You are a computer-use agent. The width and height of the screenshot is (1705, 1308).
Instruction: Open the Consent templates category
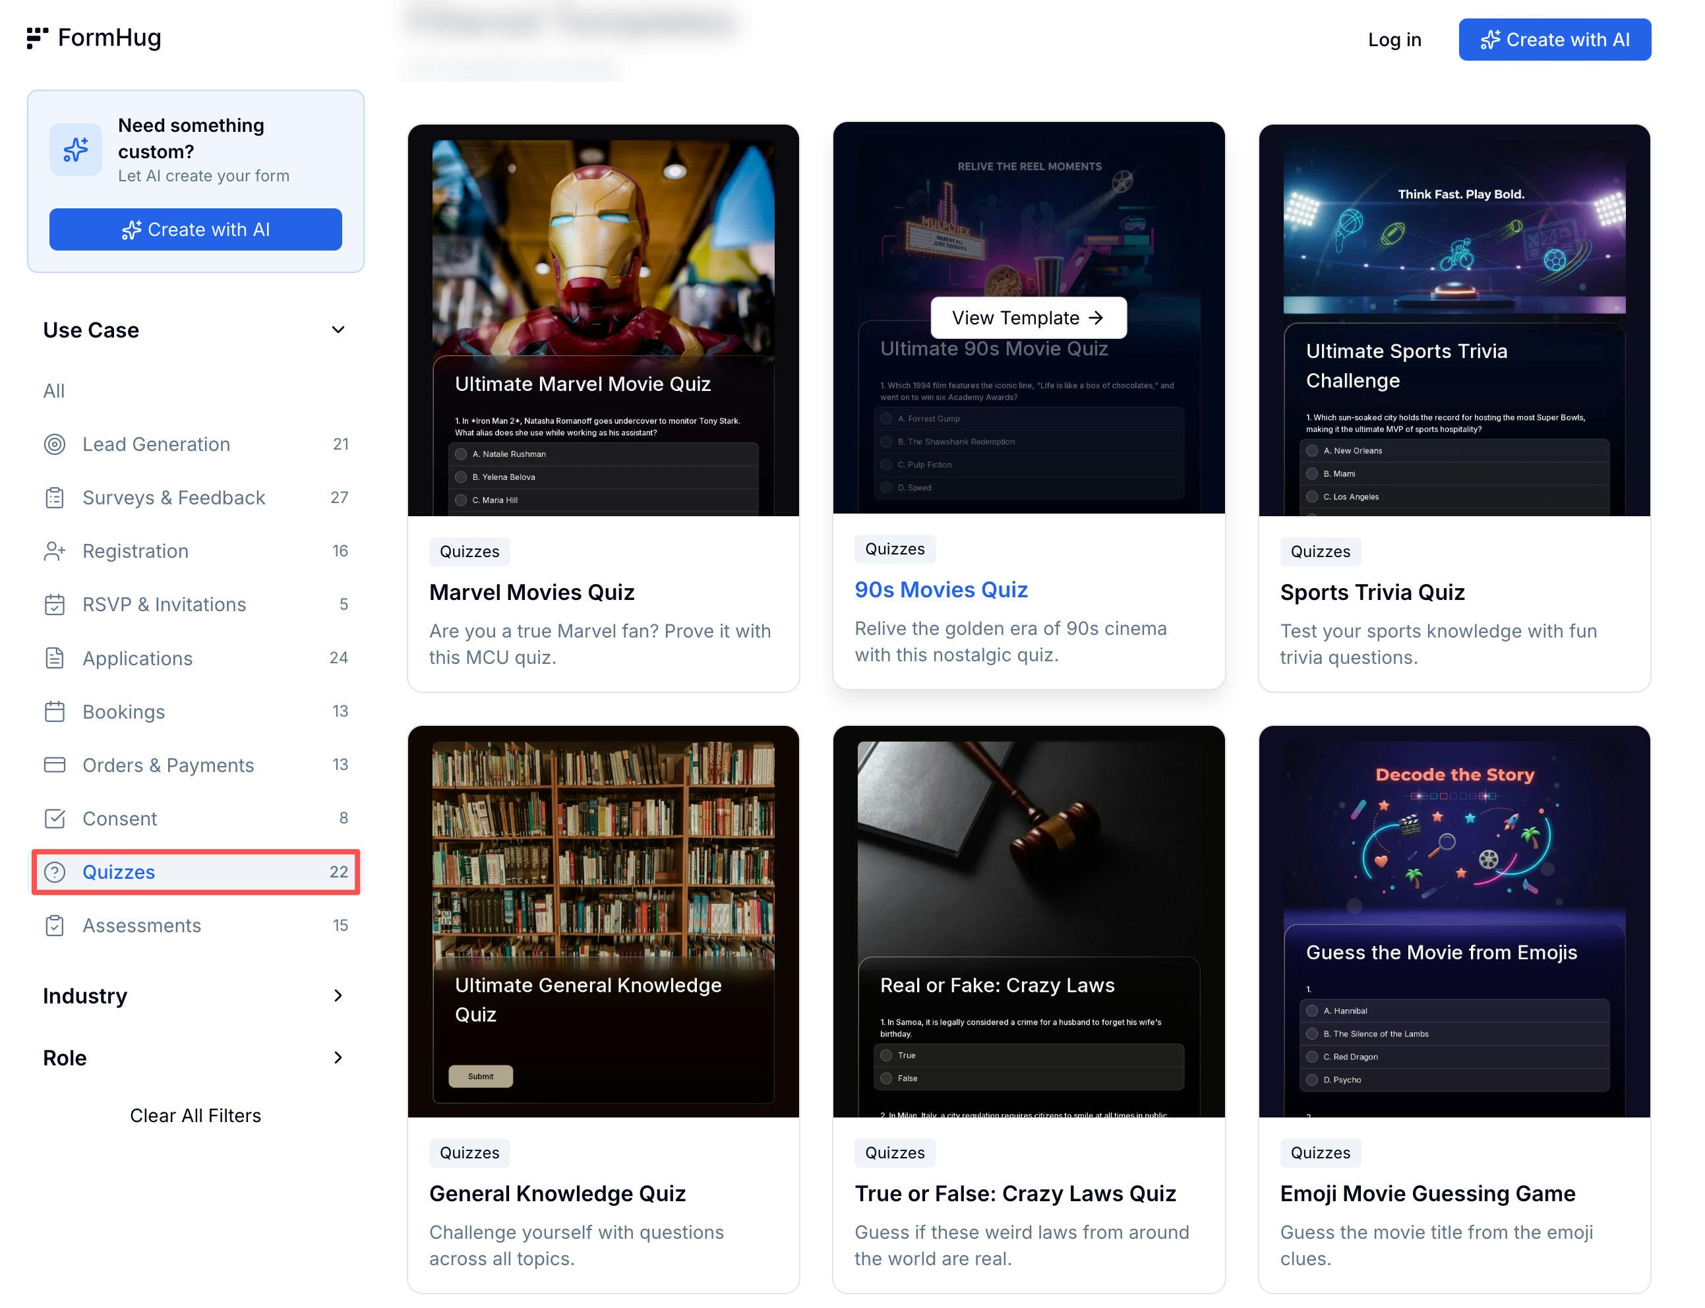pos(119,818)
